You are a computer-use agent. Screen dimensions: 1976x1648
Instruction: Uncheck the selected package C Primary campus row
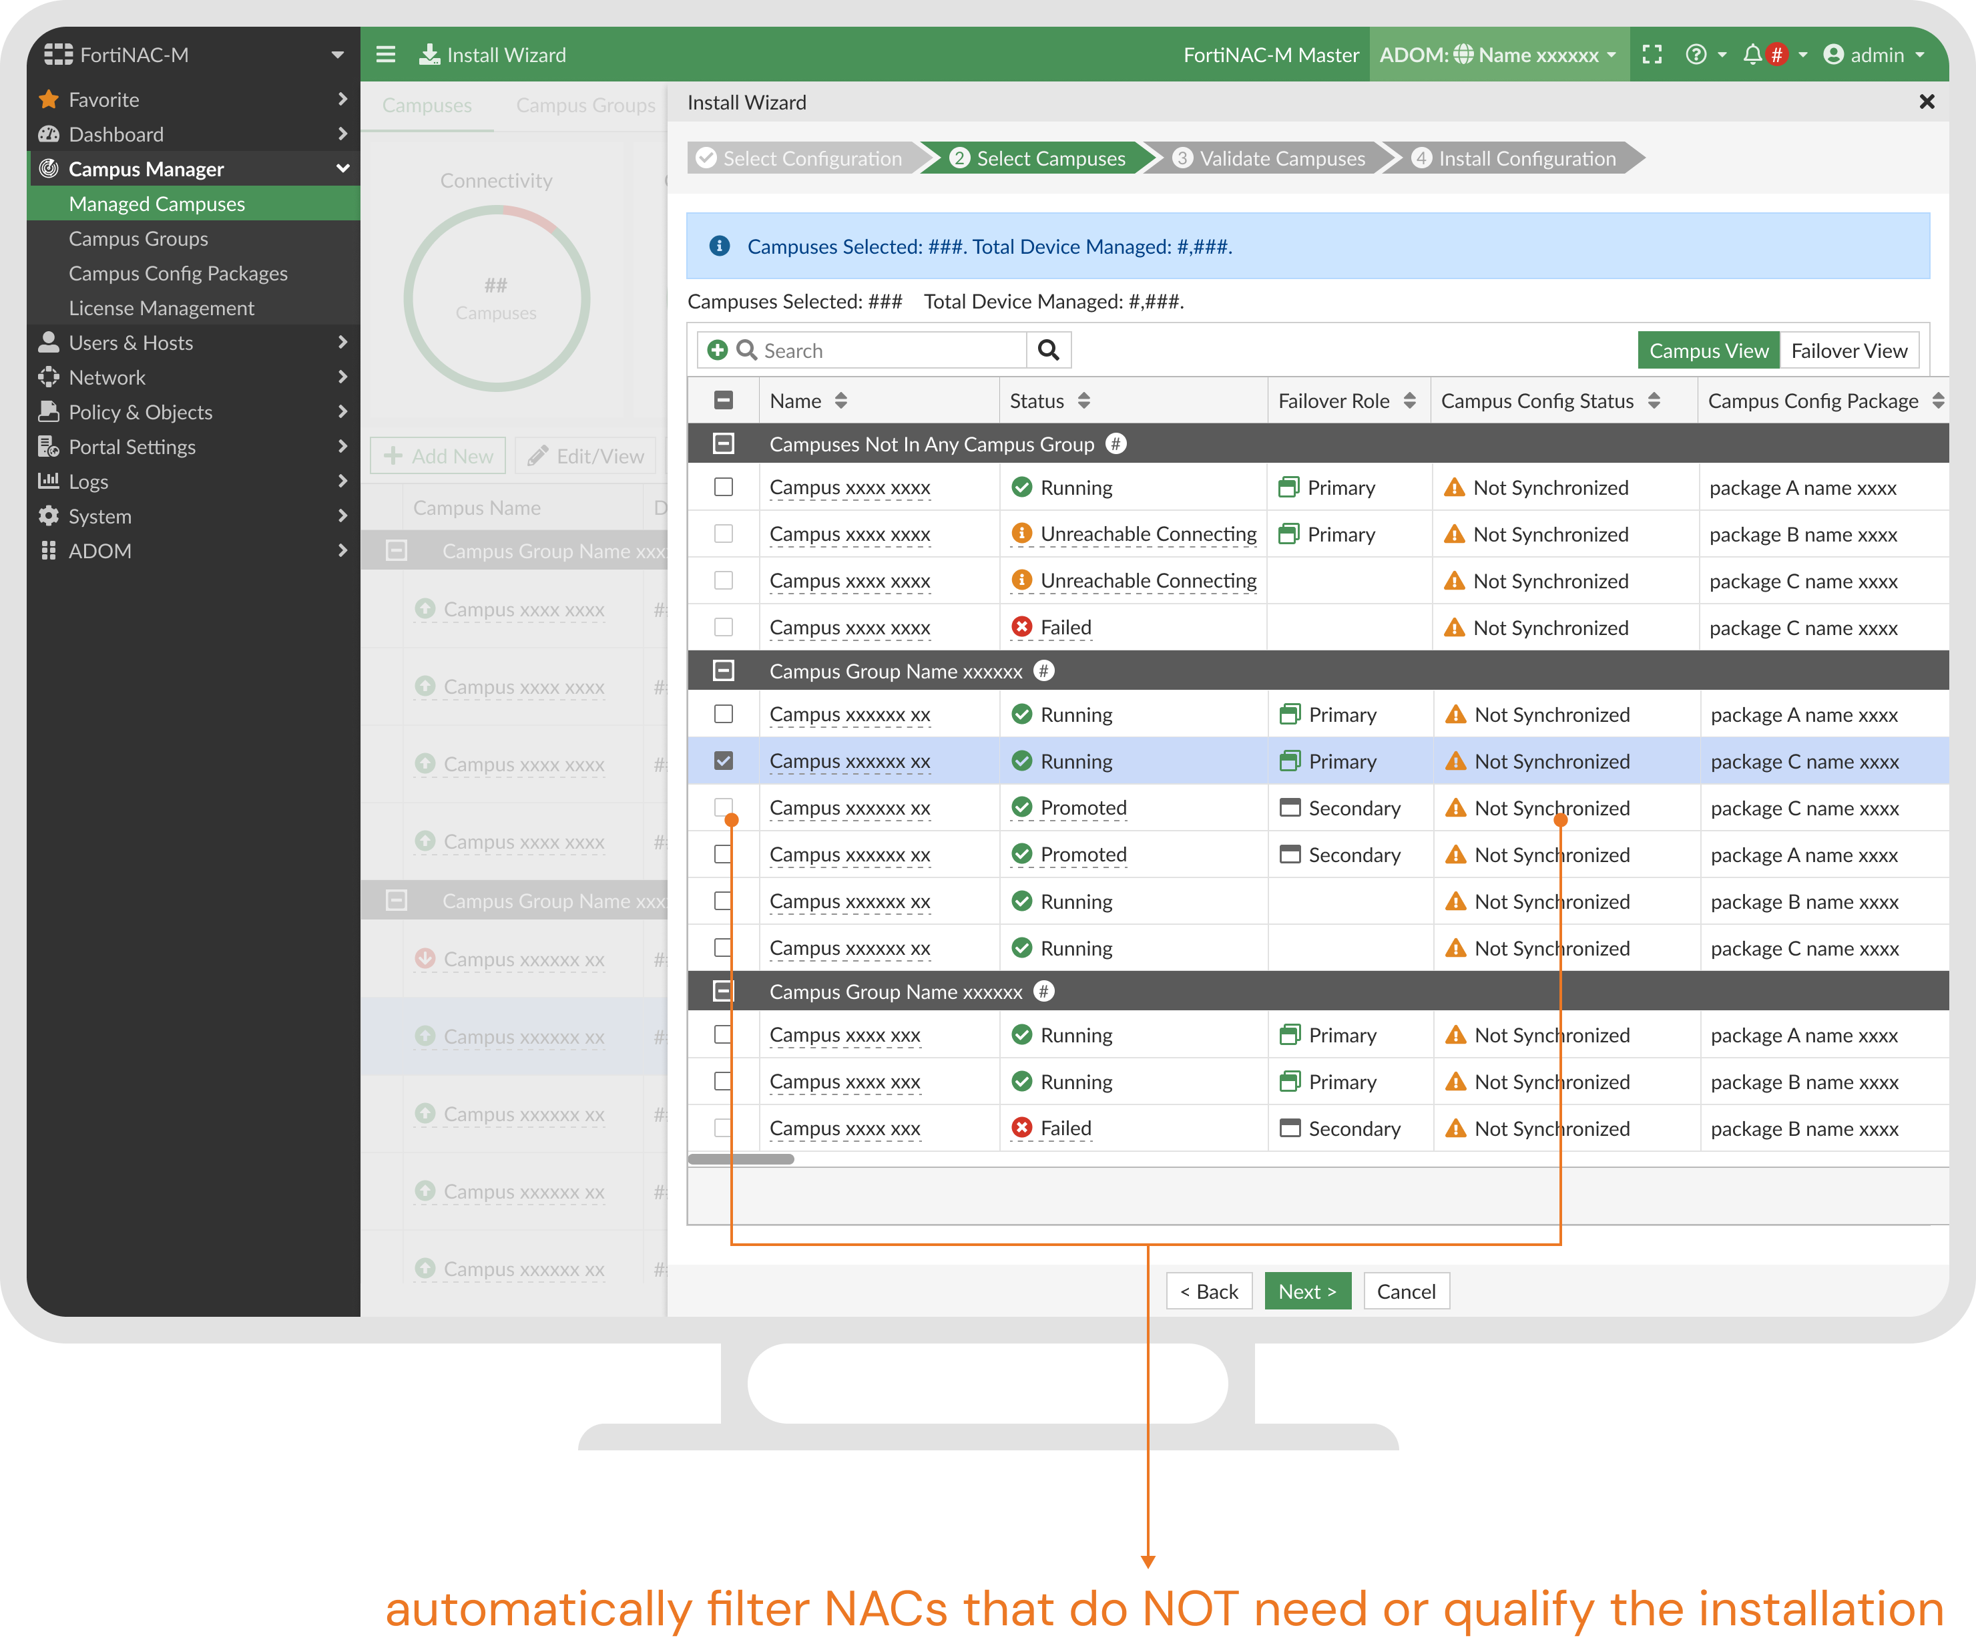coord(724,761)
